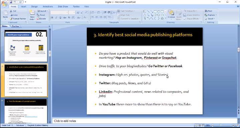Open Customize Quick Access Toolbar arrow
This screenshot has height=128, width=240.
[25, 2]
